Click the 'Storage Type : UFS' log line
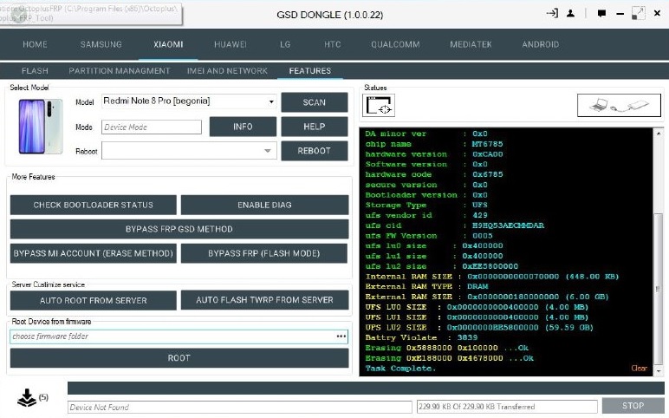The image size is (669, 418). (426, 205)
